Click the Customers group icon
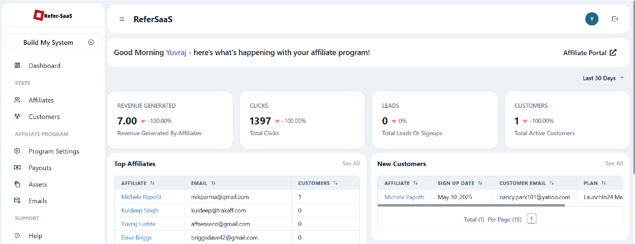Image resolution: width=635 pixels, height=244 pixels. pos(18,117)
